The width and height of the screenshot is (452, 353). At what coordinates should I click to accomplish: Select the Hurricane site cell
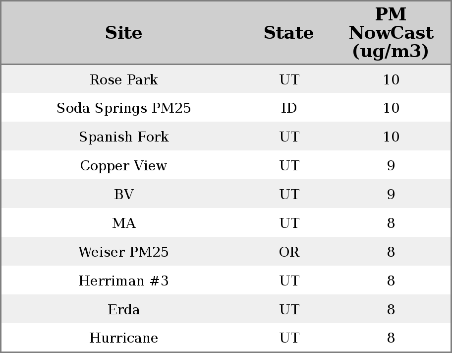pos(124,338)
